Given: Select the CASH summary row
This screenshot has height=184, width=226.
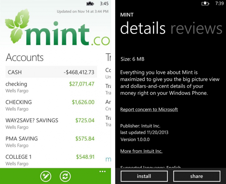Looking at the screenshot, I should (x=51, y=72).
